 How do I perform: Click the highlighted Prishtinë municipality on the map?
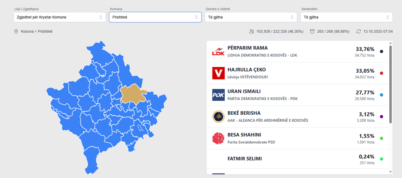point(133,94)
